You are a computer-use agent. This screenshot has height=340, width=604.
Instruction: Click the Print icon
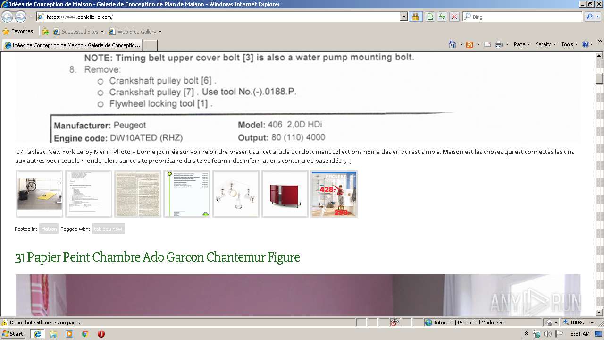pos(499,44)
